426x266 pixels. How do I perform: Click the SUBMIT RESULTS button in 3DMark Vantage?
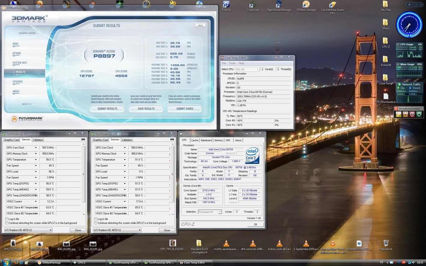(107, 109)
